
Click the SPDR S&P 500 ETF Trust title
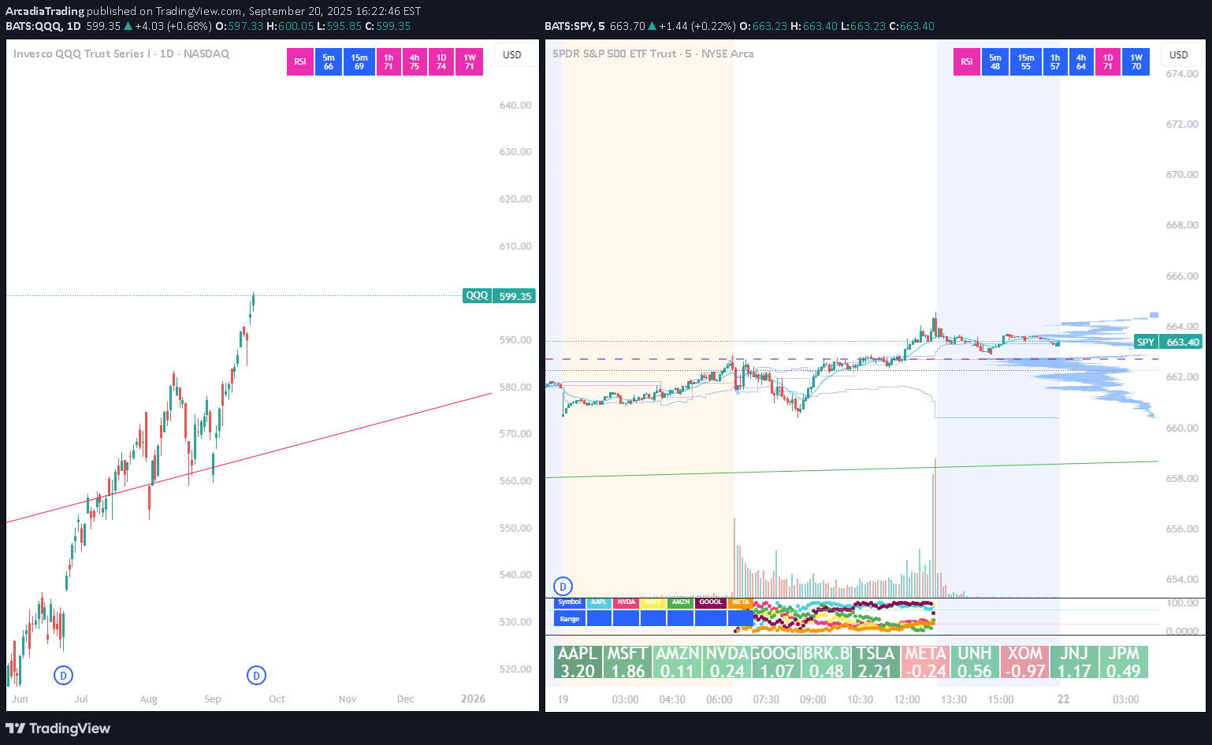point(652,54)
